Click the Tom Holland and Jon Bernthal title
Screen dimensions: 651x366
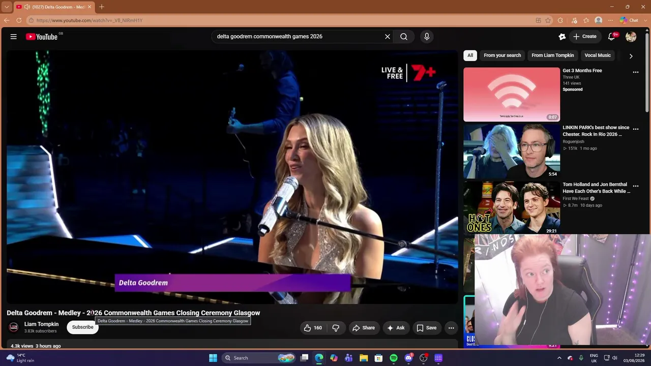click(596, 188)
